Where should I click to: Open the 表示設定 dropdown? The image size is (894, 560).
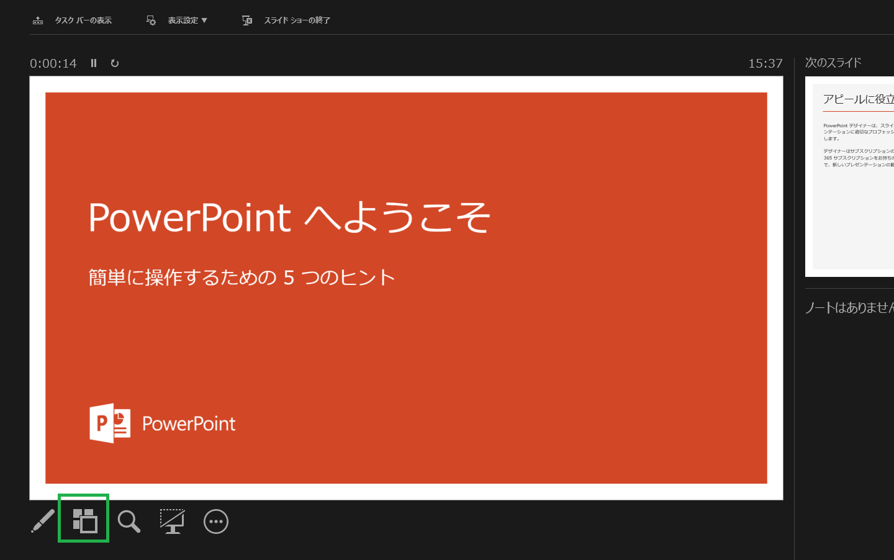(x=177, y=20)
